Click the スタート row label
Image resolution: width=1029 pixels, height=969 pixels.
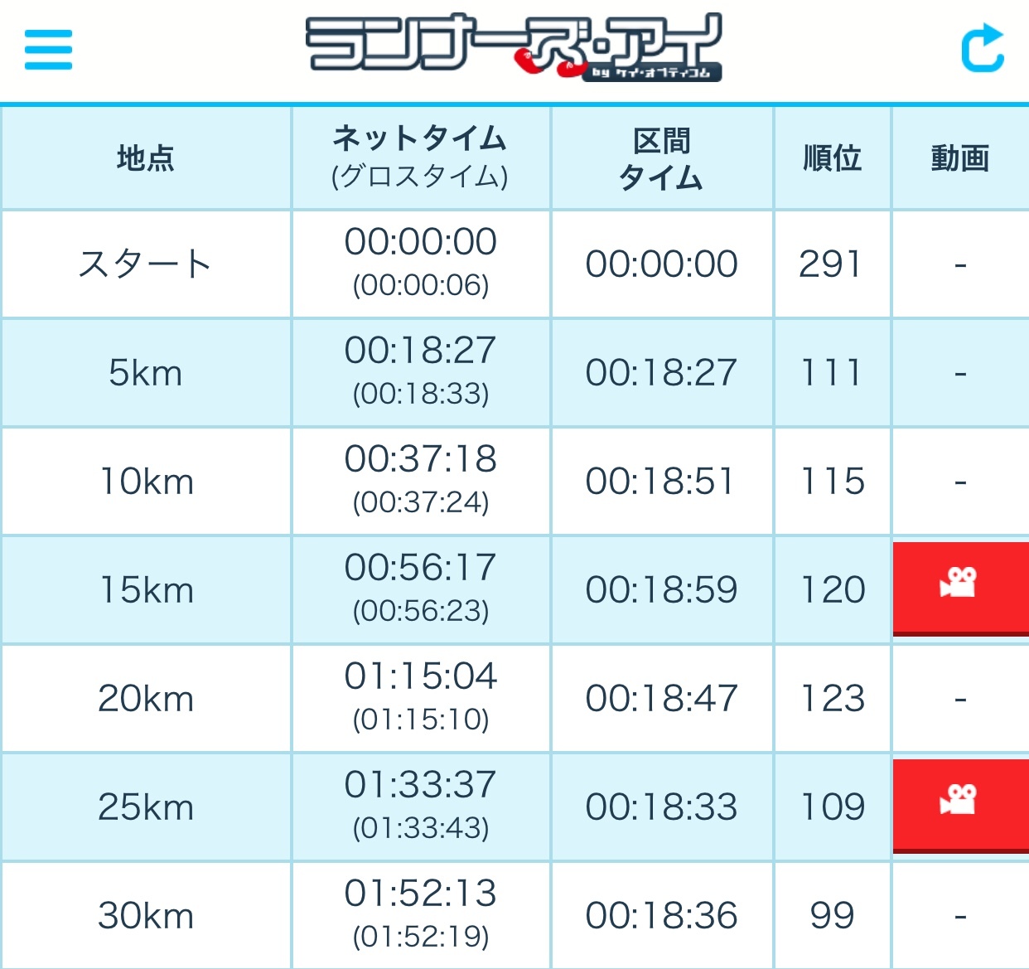point(146,264)
